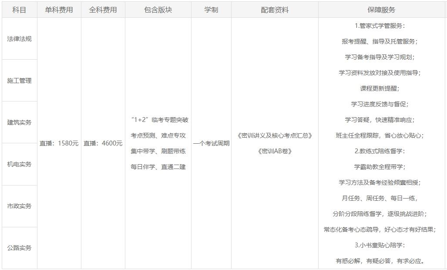Image resolution: width=447 pixels, height=270 pixels.
Task: Click the 法律法规 subject cell
Action: pos(19,39)
